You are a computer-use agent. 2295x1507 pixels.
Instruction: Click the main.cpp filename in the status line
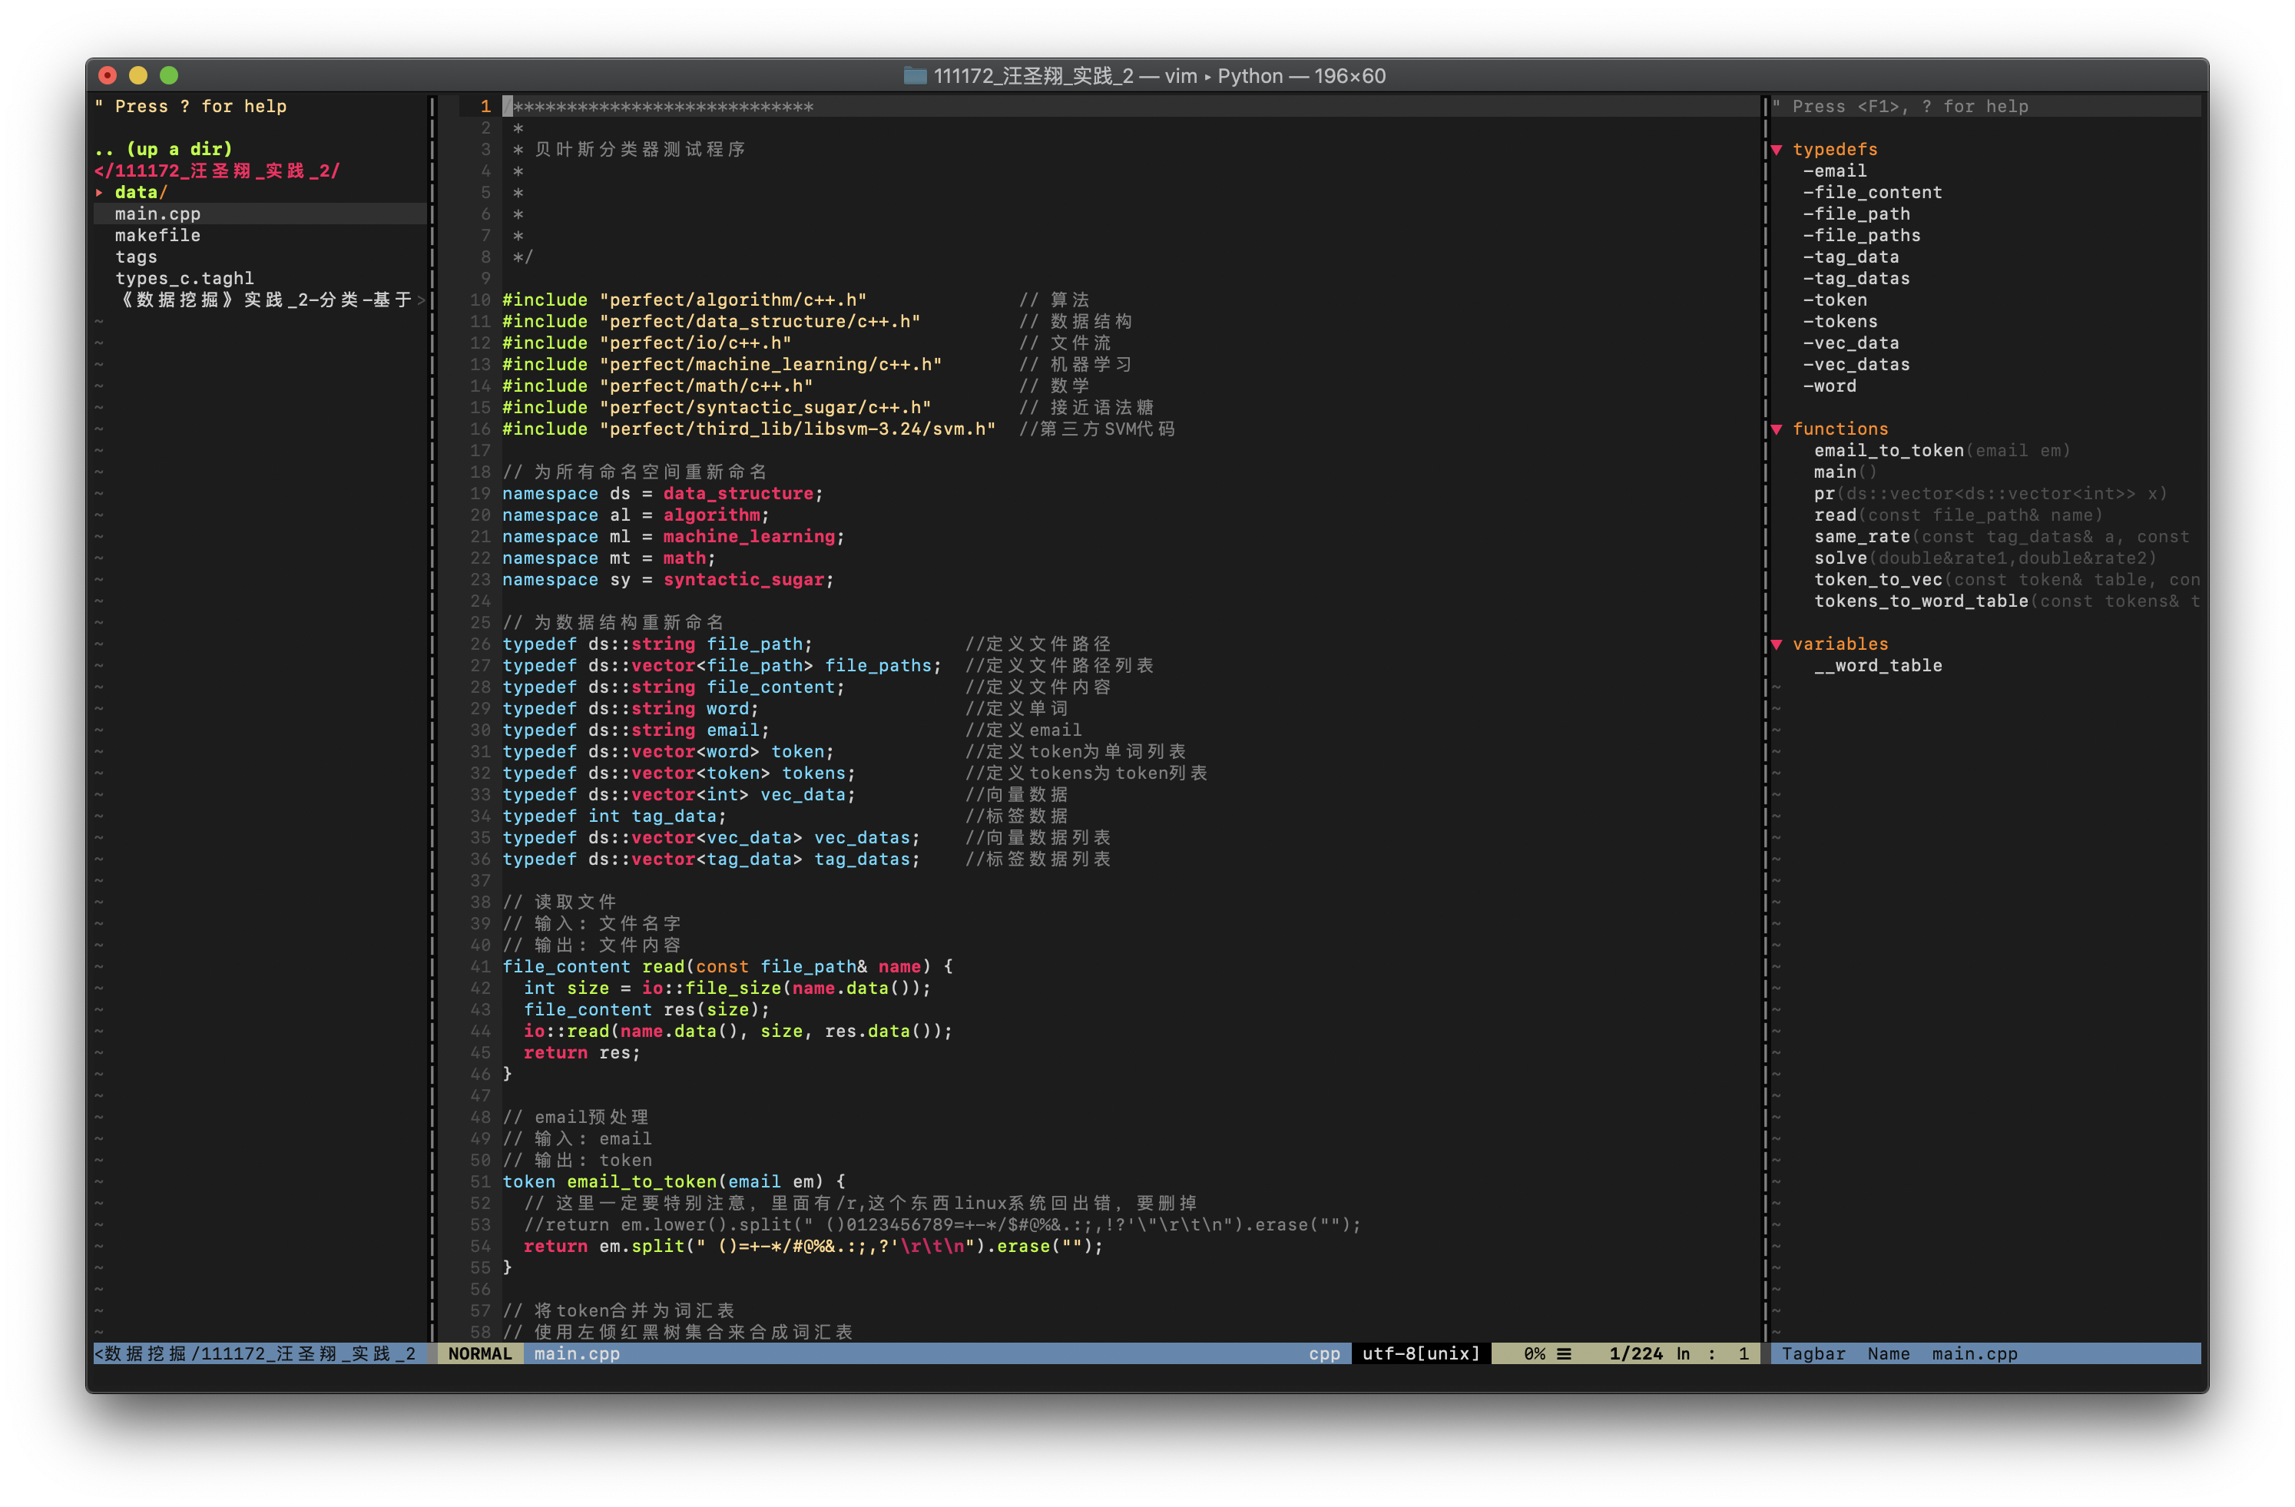pos(577,1353)
